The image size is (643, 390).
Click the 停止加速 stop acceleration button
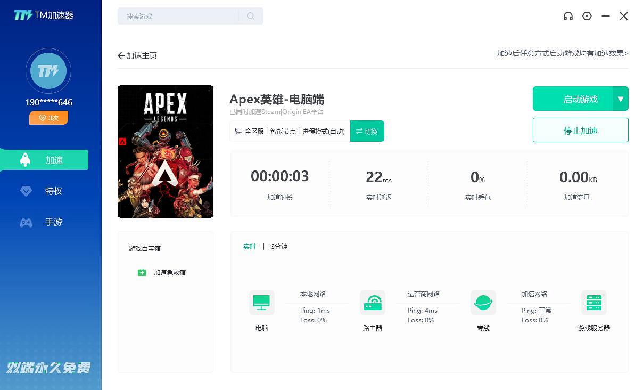(x=580, y=130)
